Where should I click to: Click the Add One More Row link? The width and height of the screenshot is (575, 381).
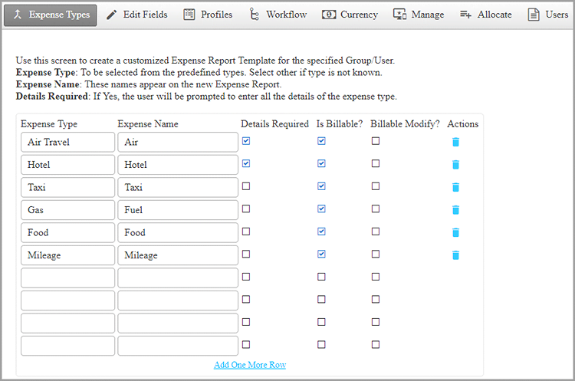pyautogui.click(x=250, y=365)
